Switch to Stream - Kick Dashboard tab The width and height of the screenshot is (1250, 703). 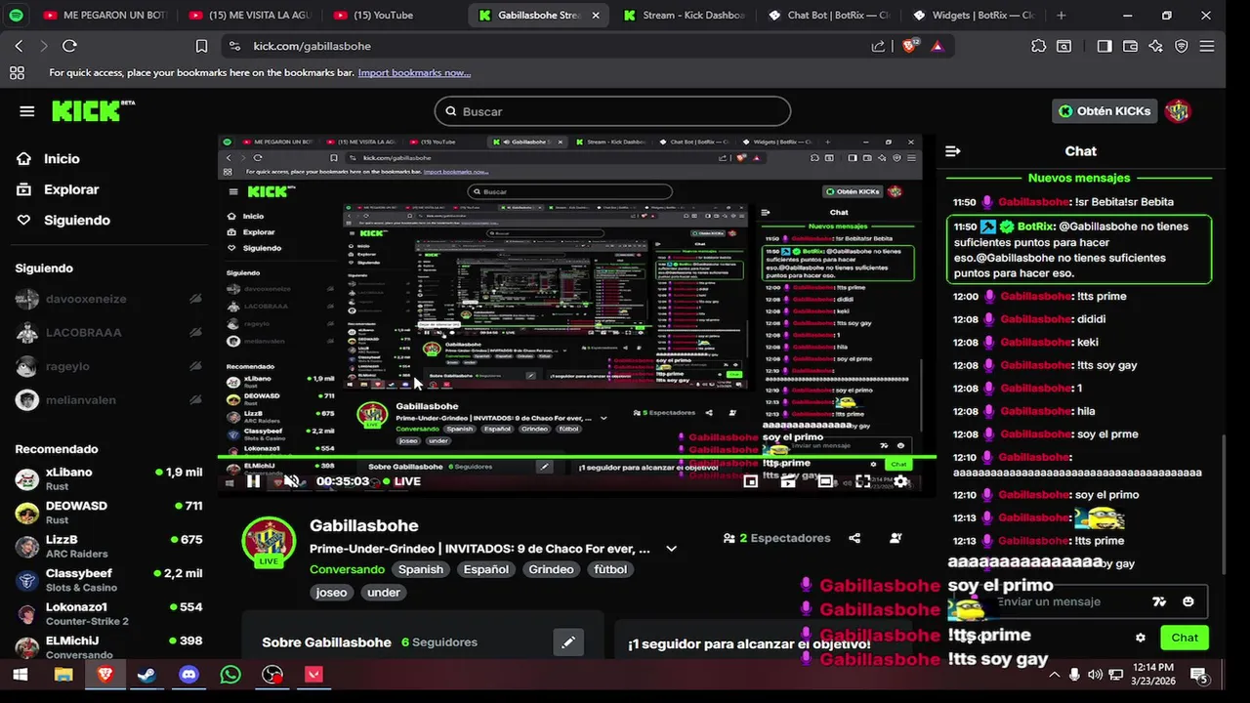pos(684,16)
